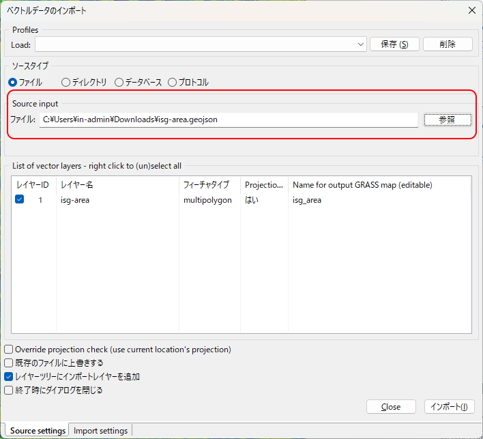The image size is (483, 439).
Task: Click the isg_area output map name cell
Action: click(307, 200)
